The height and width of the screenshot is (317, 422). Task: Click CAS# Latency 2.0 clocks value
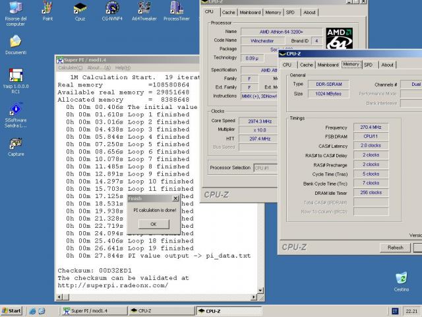(x=371, y=145)
